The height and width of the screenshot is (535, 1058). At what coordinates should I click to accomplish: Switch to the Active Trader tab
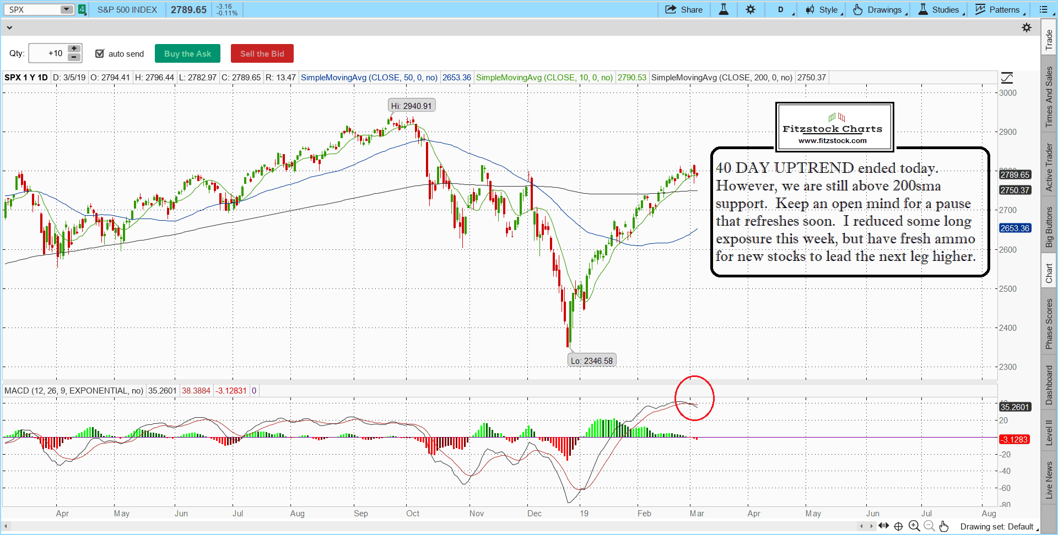tap(1049, 167)
